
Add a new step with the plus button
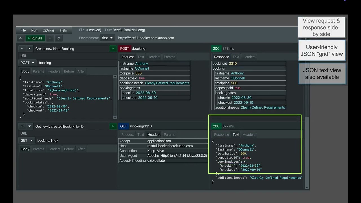pos(50,38)
